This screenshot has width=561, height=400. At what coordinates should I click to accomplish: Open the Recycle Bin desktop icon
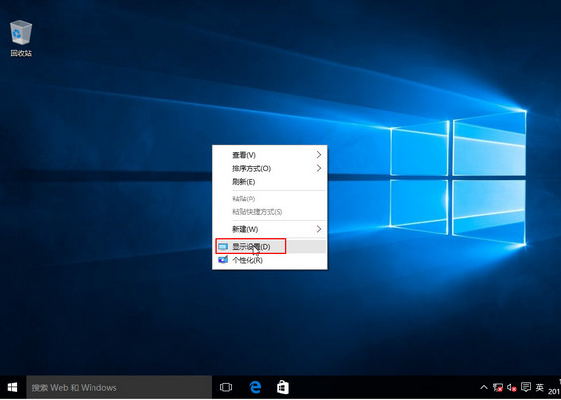[x=21, y=39]
